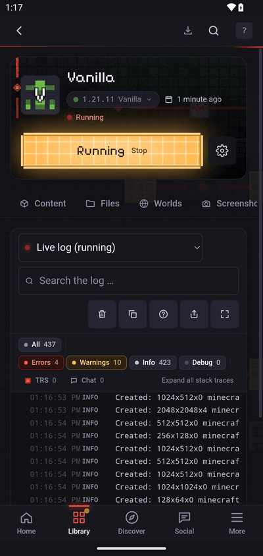Click the 1:17 status bar clock
The image size is (263, 556).
(13, 7)
